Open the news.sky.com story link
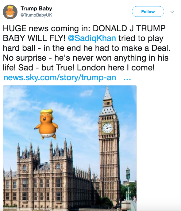Screen dimensions: 181x211 (60, 77)
